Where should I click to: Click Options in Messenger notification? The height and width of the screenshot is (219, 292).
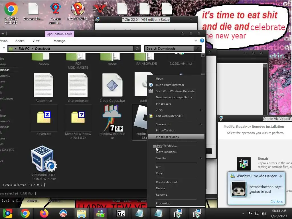point(277,201)
